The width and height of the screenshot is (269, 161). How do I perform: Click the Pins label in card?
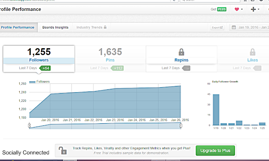110,60
